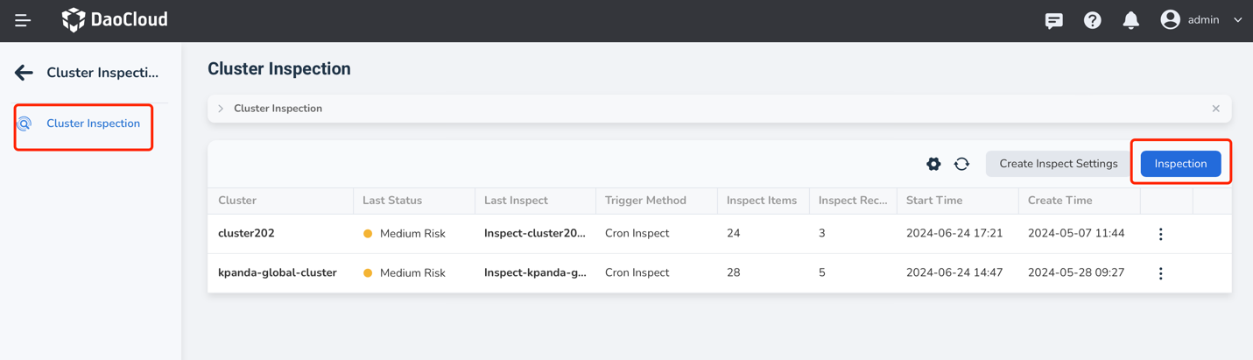This screenshot has width=1253, height=360.
Task: Click the admin user avatar icon
Action: click(x=1170, y=19)
